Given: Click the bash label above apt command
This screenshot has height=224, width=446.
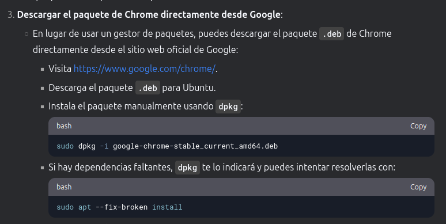Looking at the screenshot, I should pyautogui.click(x=64, y=187).
